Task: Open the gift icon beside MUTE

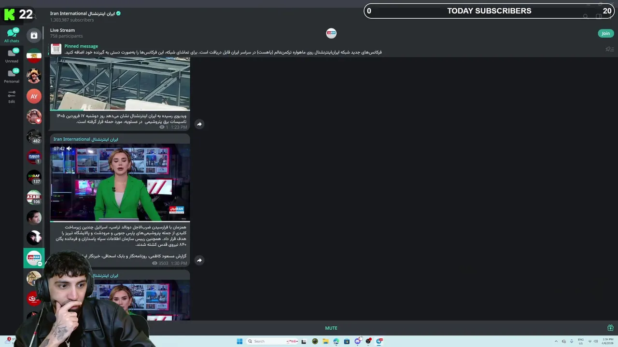Action: 610,328
